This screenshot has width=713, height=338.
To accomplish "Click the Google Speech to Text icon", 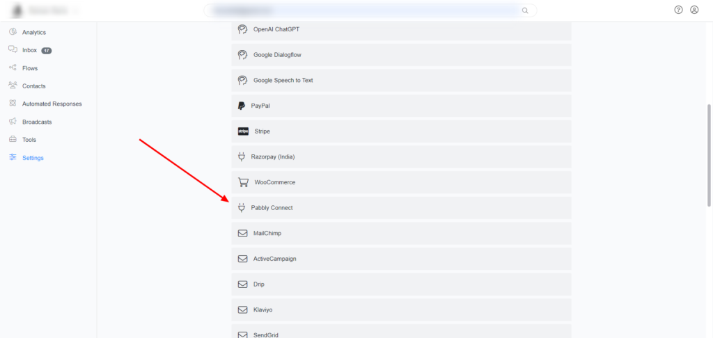I will 242,80.
